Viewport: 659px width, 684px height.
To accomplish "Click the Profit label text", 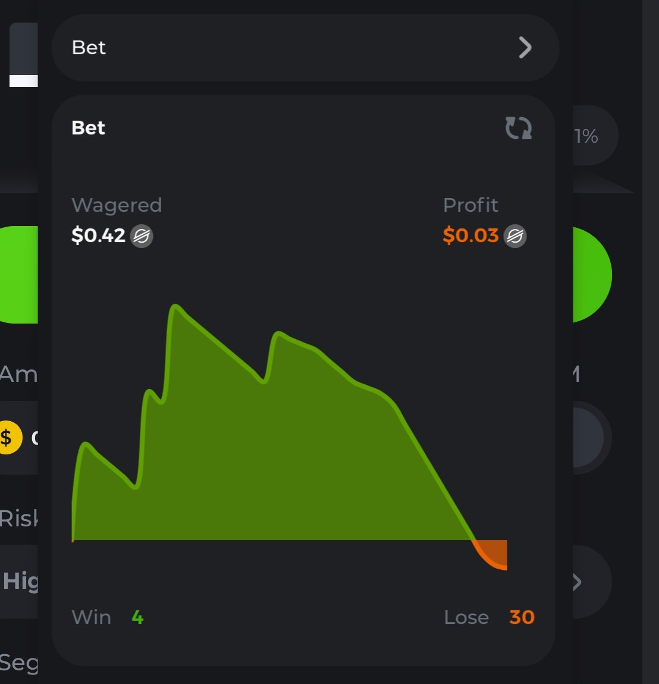I will click(x=470, y=205).
